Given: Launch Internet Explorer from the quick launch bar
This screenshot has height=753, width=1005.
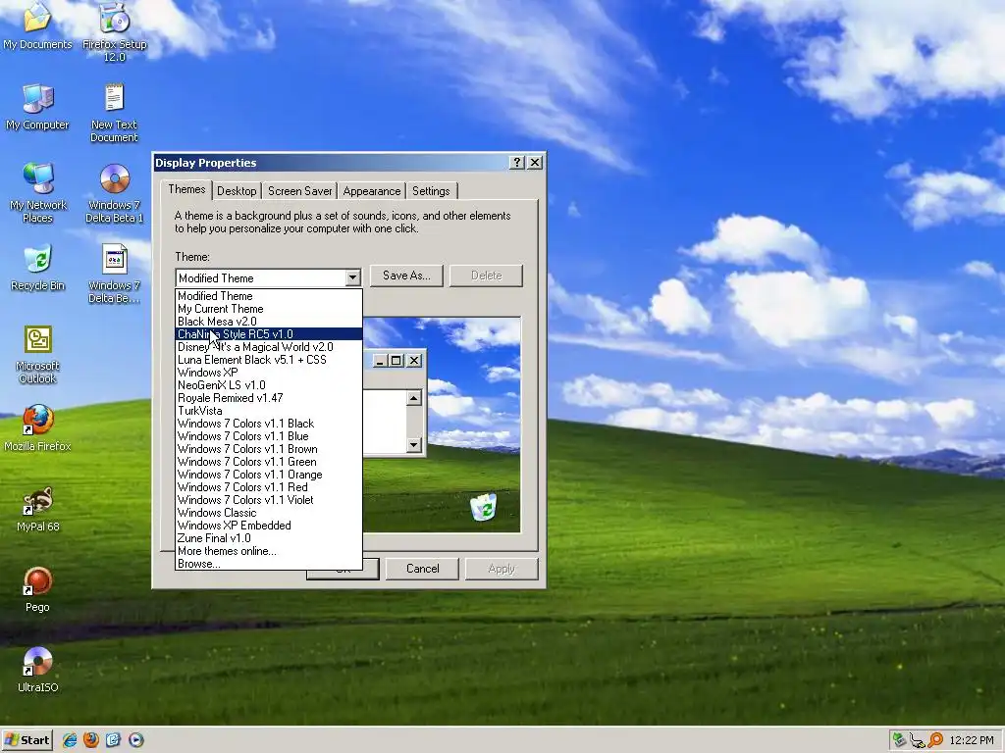Looking at the screenshot, I should pos(70,740).
